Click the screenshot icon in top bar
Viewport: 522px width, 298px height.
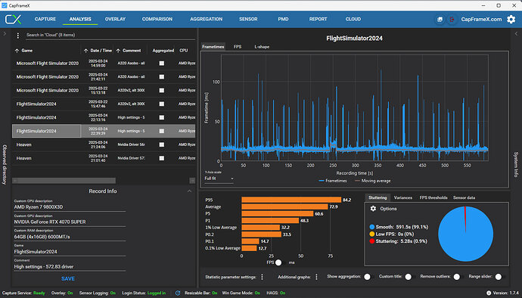[x=440, y=20]
